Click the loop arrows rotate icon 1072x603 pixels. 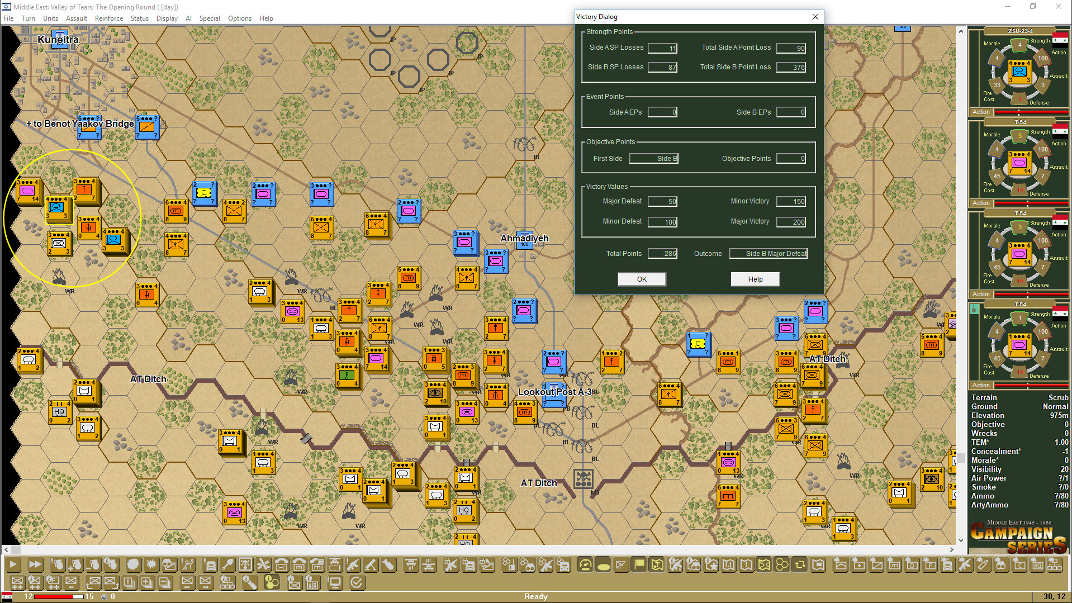tap(800, 564)
